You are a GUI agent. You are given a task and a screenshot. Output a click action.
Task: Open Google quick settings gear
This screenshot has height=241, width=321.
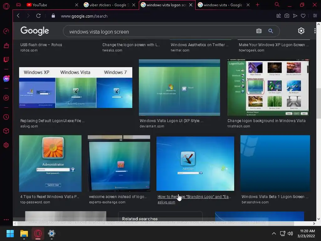(x=301, y=31)
